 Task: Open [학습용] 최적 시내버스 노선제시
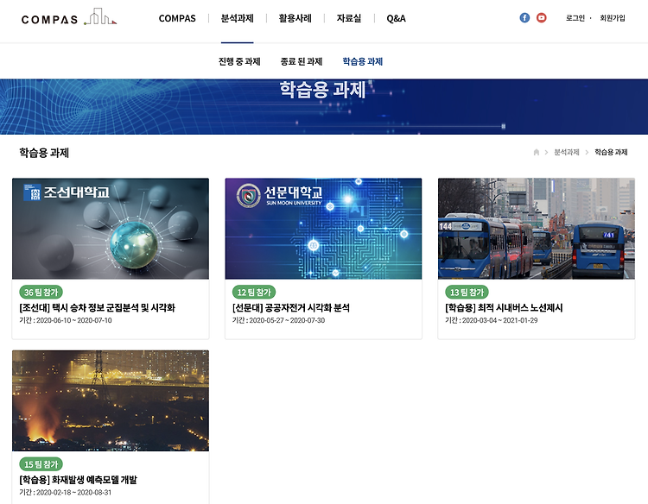(504, 308)
